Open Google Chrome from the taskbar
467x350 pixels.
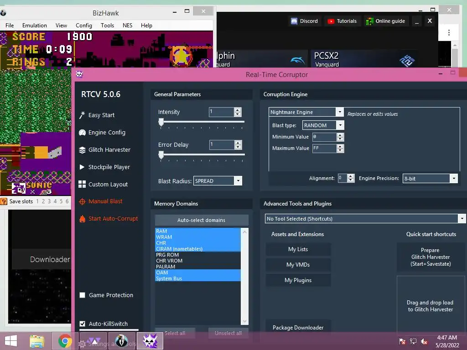(65, 341)
